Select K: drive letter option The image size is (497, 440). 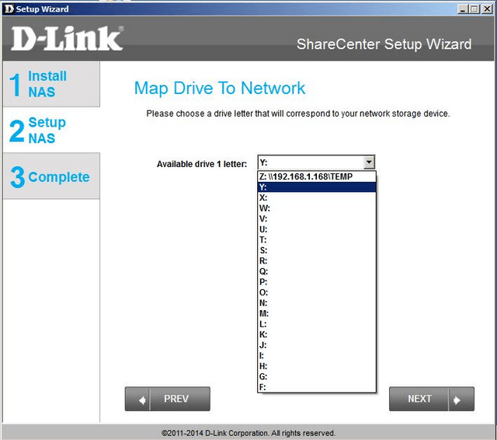317,334
